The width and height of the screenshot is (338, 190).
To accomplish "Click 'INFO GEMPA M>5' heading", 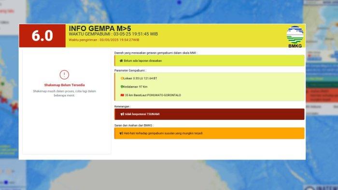I will point(100,29).
